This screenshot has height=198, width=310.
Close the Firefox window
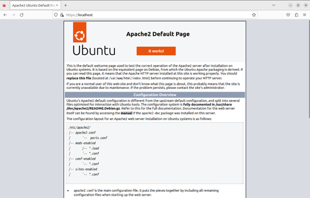coord(306,5)
